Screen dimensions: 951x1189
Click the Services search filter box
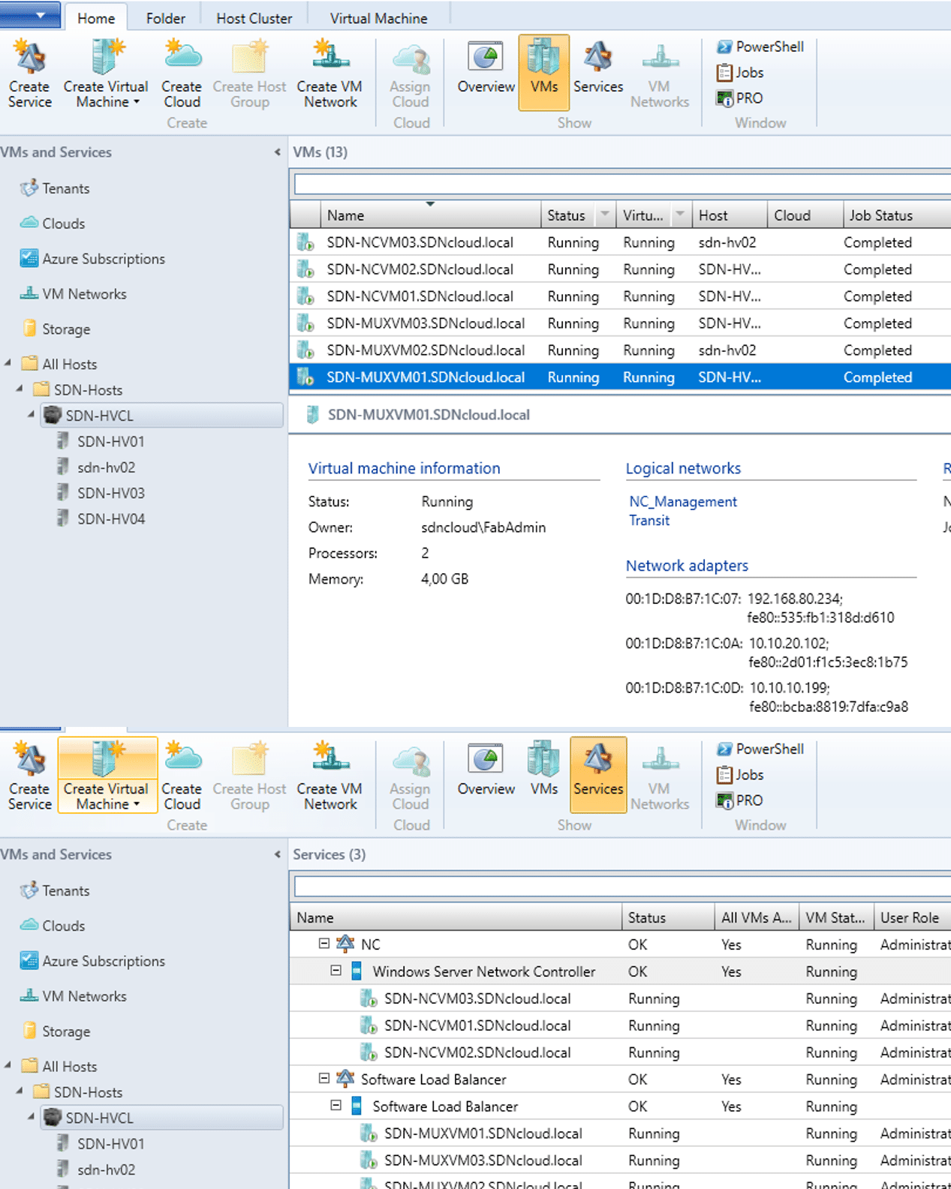622,887
